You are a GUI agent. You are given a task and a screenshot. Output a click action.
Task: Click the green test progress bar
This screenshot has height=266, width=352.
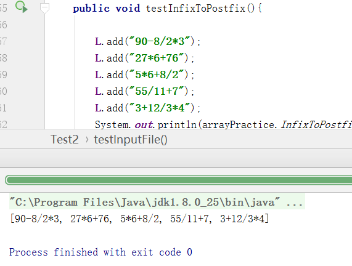coord(179,180)
